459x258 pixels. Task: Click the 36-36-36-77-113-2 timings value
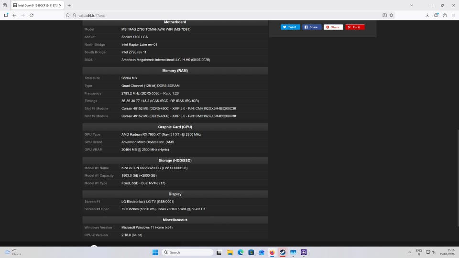click(x=160, y=101)
